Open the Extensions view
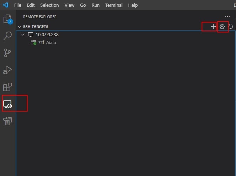 click(7, 87)
